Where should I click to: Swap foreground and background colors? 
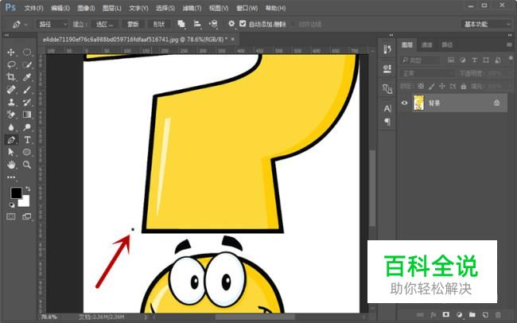(28, 189)
